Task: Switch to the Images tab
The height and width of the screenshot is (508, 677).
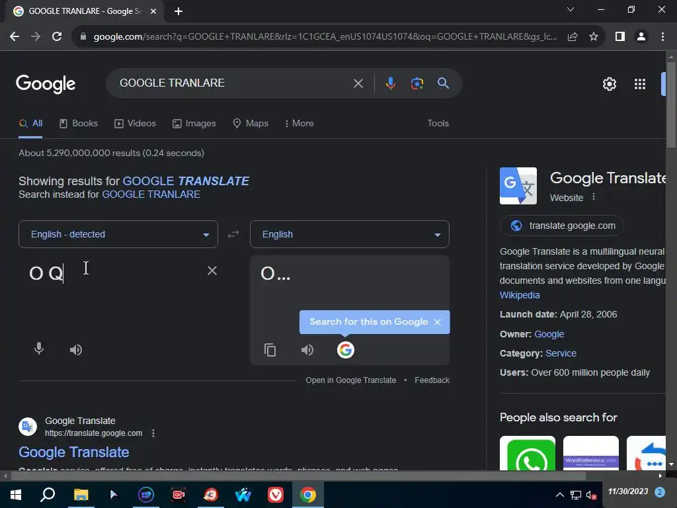Action: (194, 124)
